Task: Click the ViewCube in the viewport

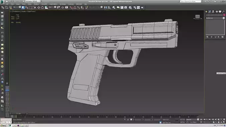Action: click(x=198, y=17)
